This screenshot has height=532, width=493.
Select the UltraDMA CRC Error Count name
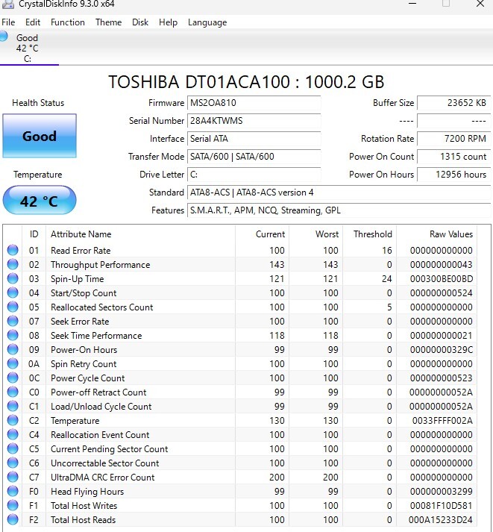pyautogui.click(x=102, y=478)
